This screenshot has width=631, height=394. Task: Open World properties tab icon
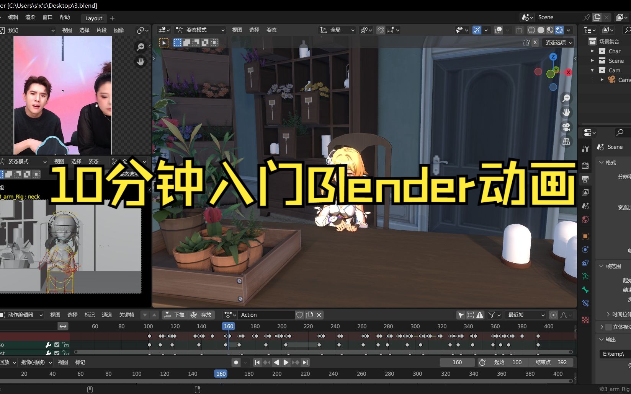pyautogui.click(x=585, y=219)
